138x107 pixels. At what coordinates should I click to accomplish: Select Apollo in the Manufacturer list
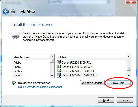17,67
